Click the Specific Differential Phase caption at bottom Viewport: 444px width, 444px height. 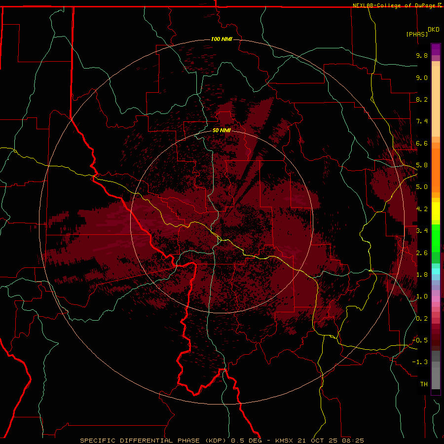click(222, 441)
